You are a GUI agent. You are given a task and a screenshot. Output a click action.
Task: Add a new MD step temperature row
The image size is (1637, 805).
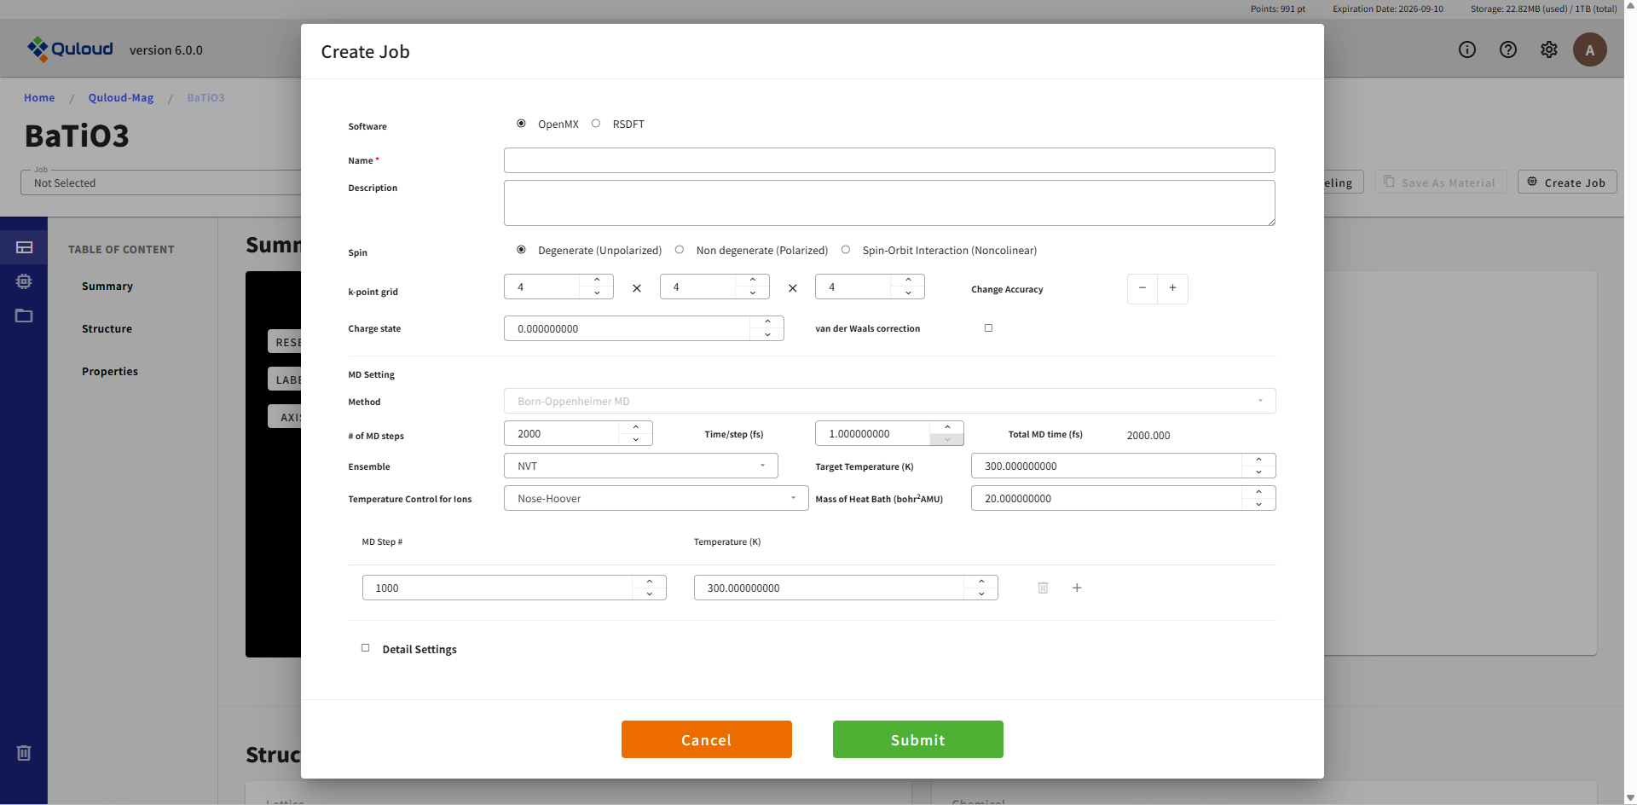1077,588
